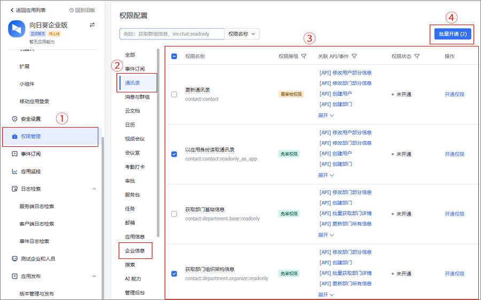Screen dimensions: 481x300
Task: Toggle the select-all checkbox in table header
Action: point(174,56)
